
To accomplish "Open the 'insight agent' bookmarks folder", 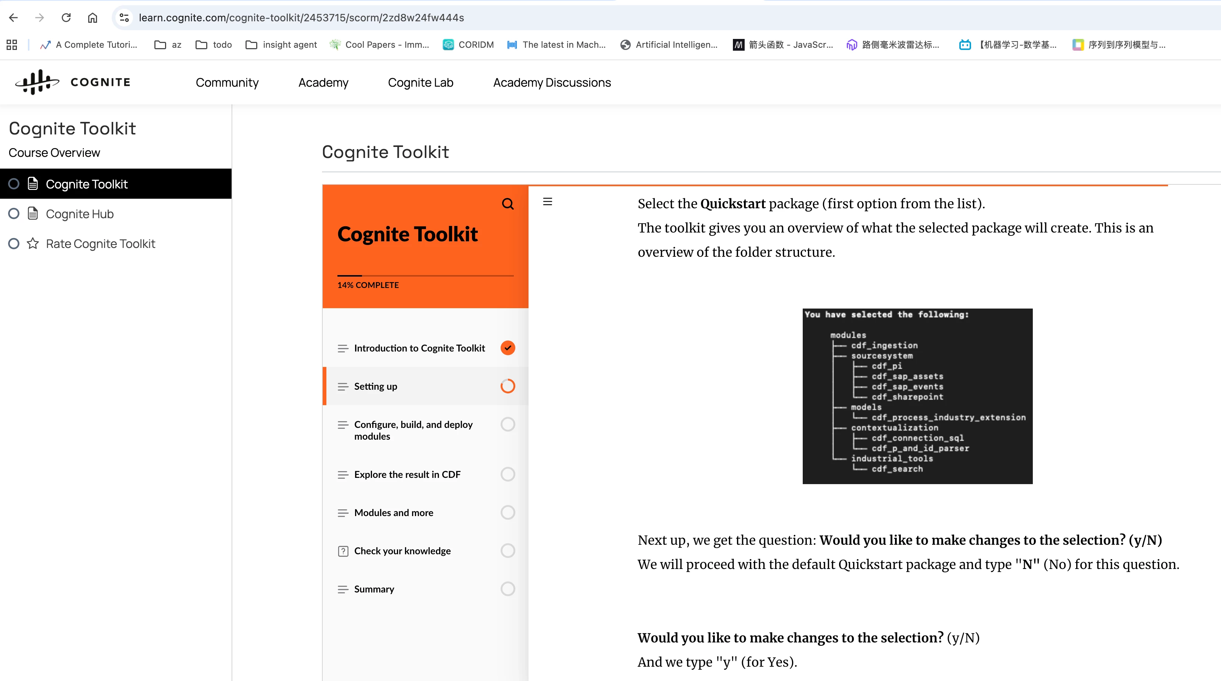I will click(281, 44).
